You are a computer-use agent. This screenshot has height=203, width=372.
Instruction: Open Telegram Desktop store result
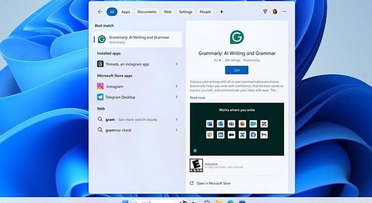[x=138, y=97]
